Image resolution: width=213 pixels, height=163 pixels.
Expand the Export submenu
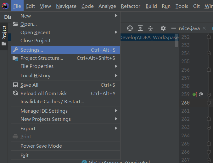[x=65, y=128]
